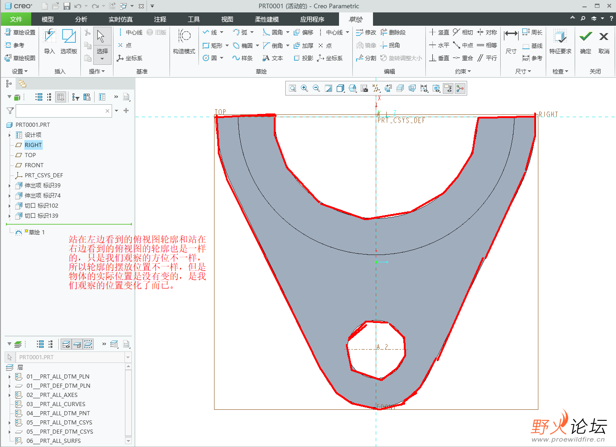Expand the 设计项 tree node
This screenshot has width=616, height=447.
[10, 135]
